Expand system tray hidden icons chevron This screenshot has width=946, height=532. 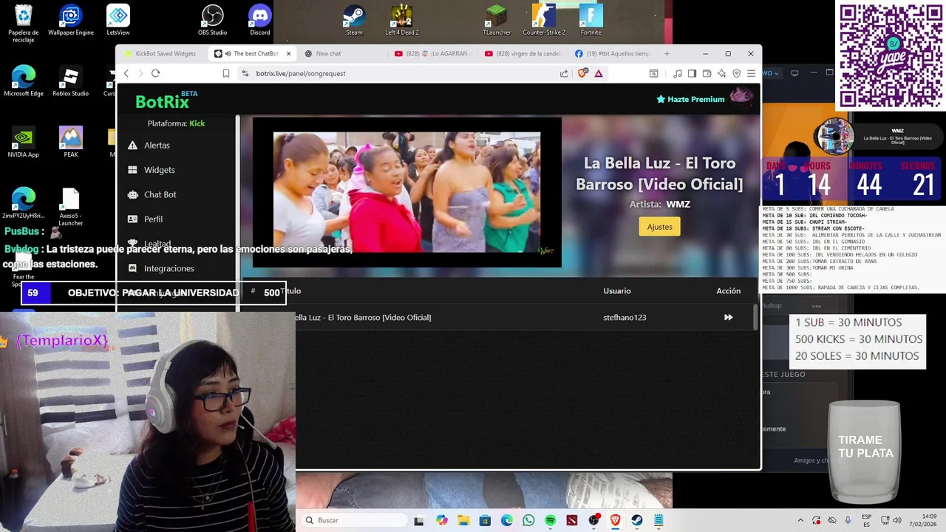pyautogui.click(x=800, y=520)
